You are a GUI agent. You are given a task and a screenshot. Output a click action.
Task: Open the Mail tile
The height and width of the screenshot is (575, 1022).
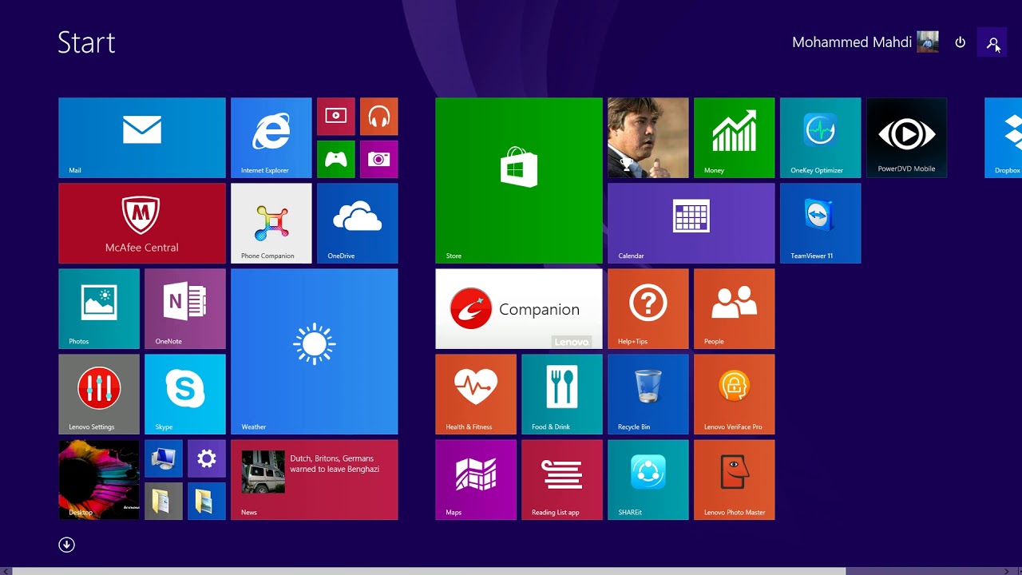click(142, 137)
